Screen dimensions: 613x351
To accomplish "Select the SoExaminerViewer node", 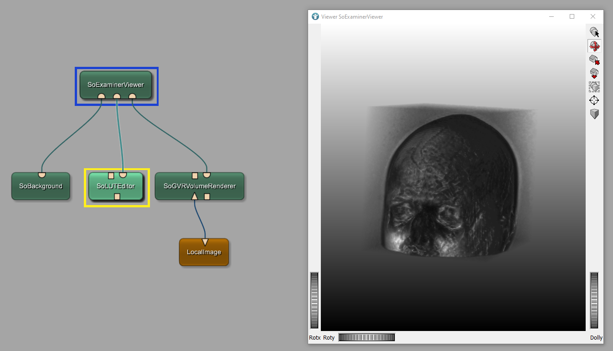I will (116, 84).
